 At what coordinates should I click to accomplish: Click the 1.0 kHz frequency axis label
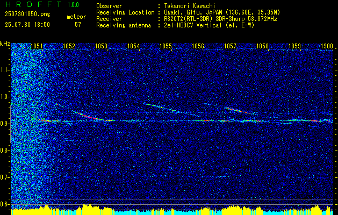click(x=5, y=97)
